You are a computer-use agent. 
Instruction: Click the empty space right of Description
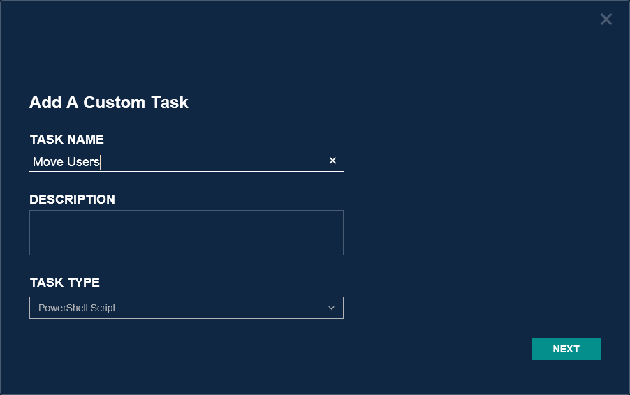coord(475,232)
